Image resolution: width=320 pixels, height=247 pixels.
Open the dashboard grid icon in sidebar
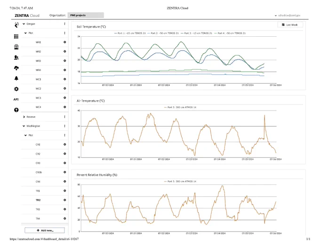coord(16,37)
